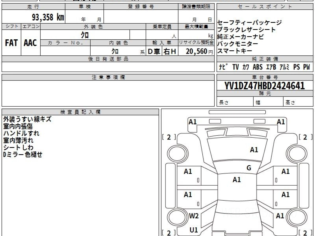Select the エアB equipment item
This screenshot has width=315, height=236.
click(271, 67)
